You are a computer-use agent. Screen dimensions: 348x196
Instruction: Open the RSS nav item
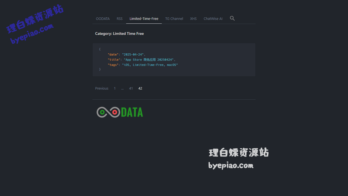click(120, 19)
